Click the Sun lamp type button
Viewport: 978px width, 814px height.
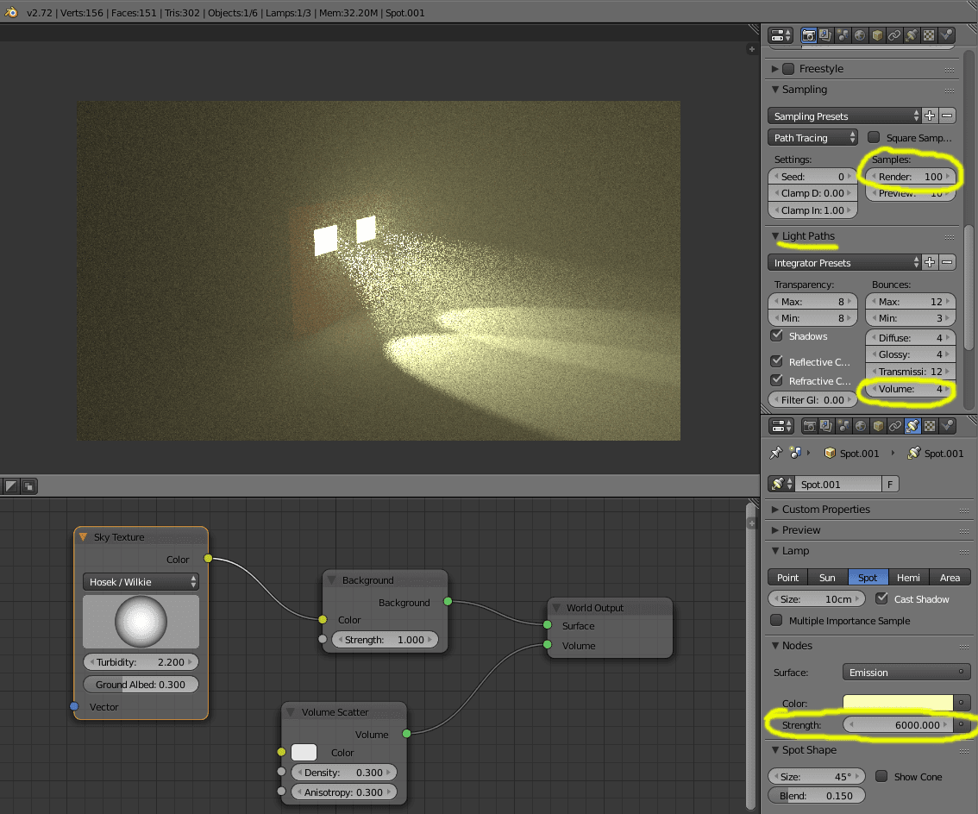827,577
